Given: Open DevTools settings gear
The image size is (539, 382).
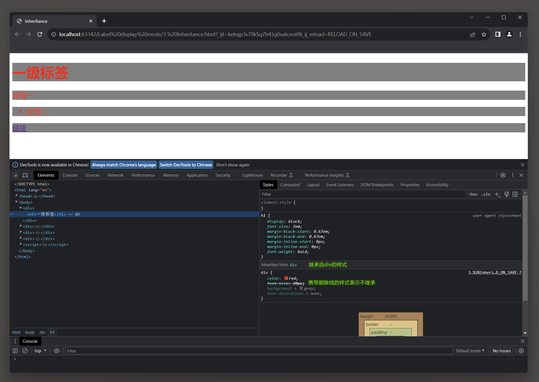Looking at the screenshot, I should pyautogui.click(x=503, y=175).
